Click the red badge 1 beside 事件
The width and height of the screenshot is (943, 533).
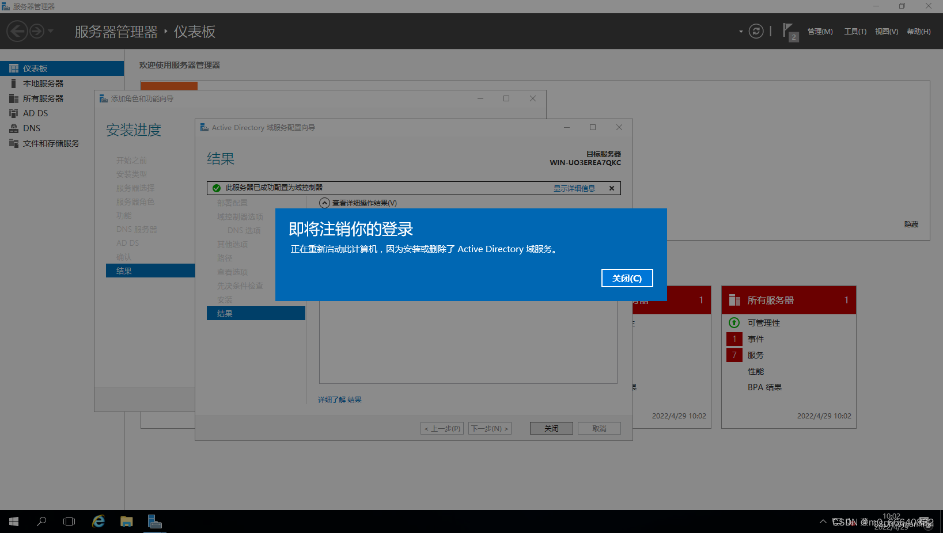[734, 338]
